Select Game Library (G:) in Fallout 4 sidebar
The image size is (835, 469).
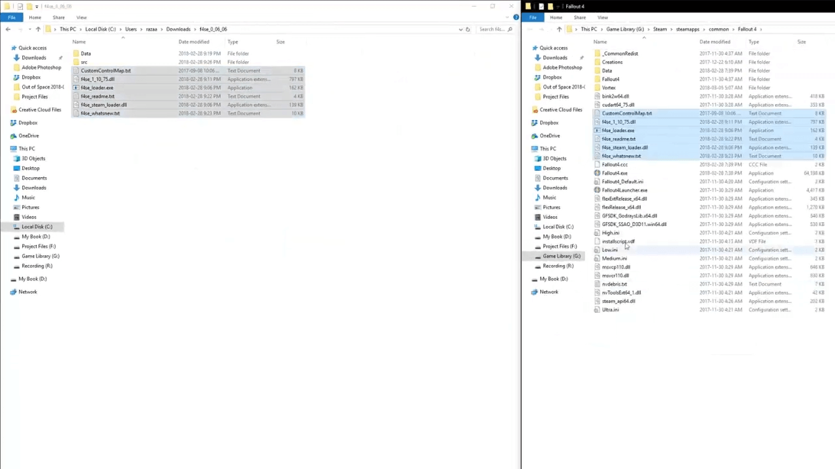(561, 256)
